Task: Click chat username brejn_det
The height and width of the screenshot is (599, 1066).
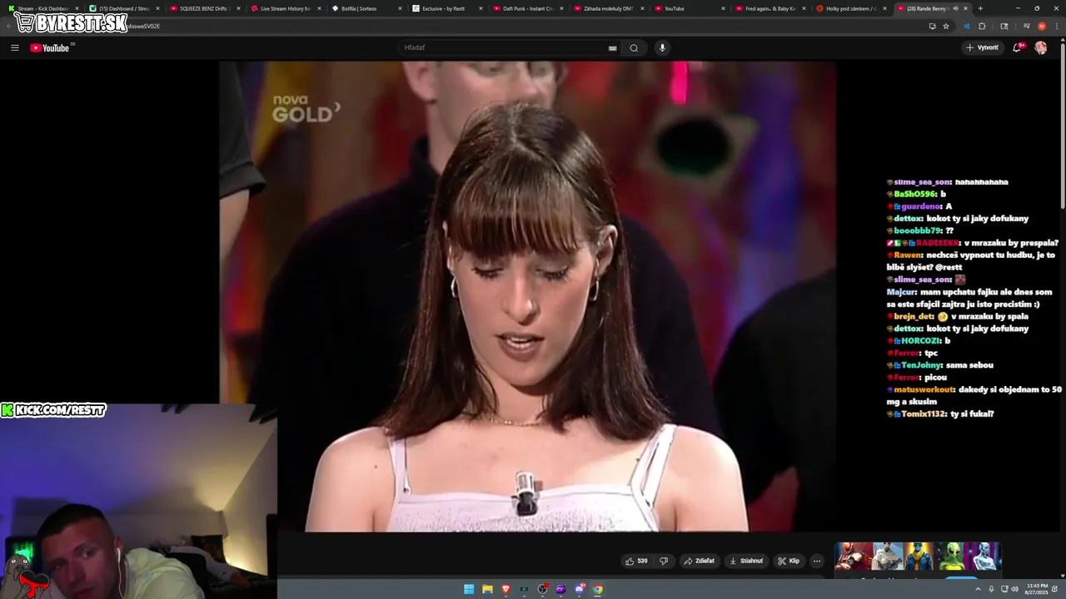Action: tap(914, 316)
